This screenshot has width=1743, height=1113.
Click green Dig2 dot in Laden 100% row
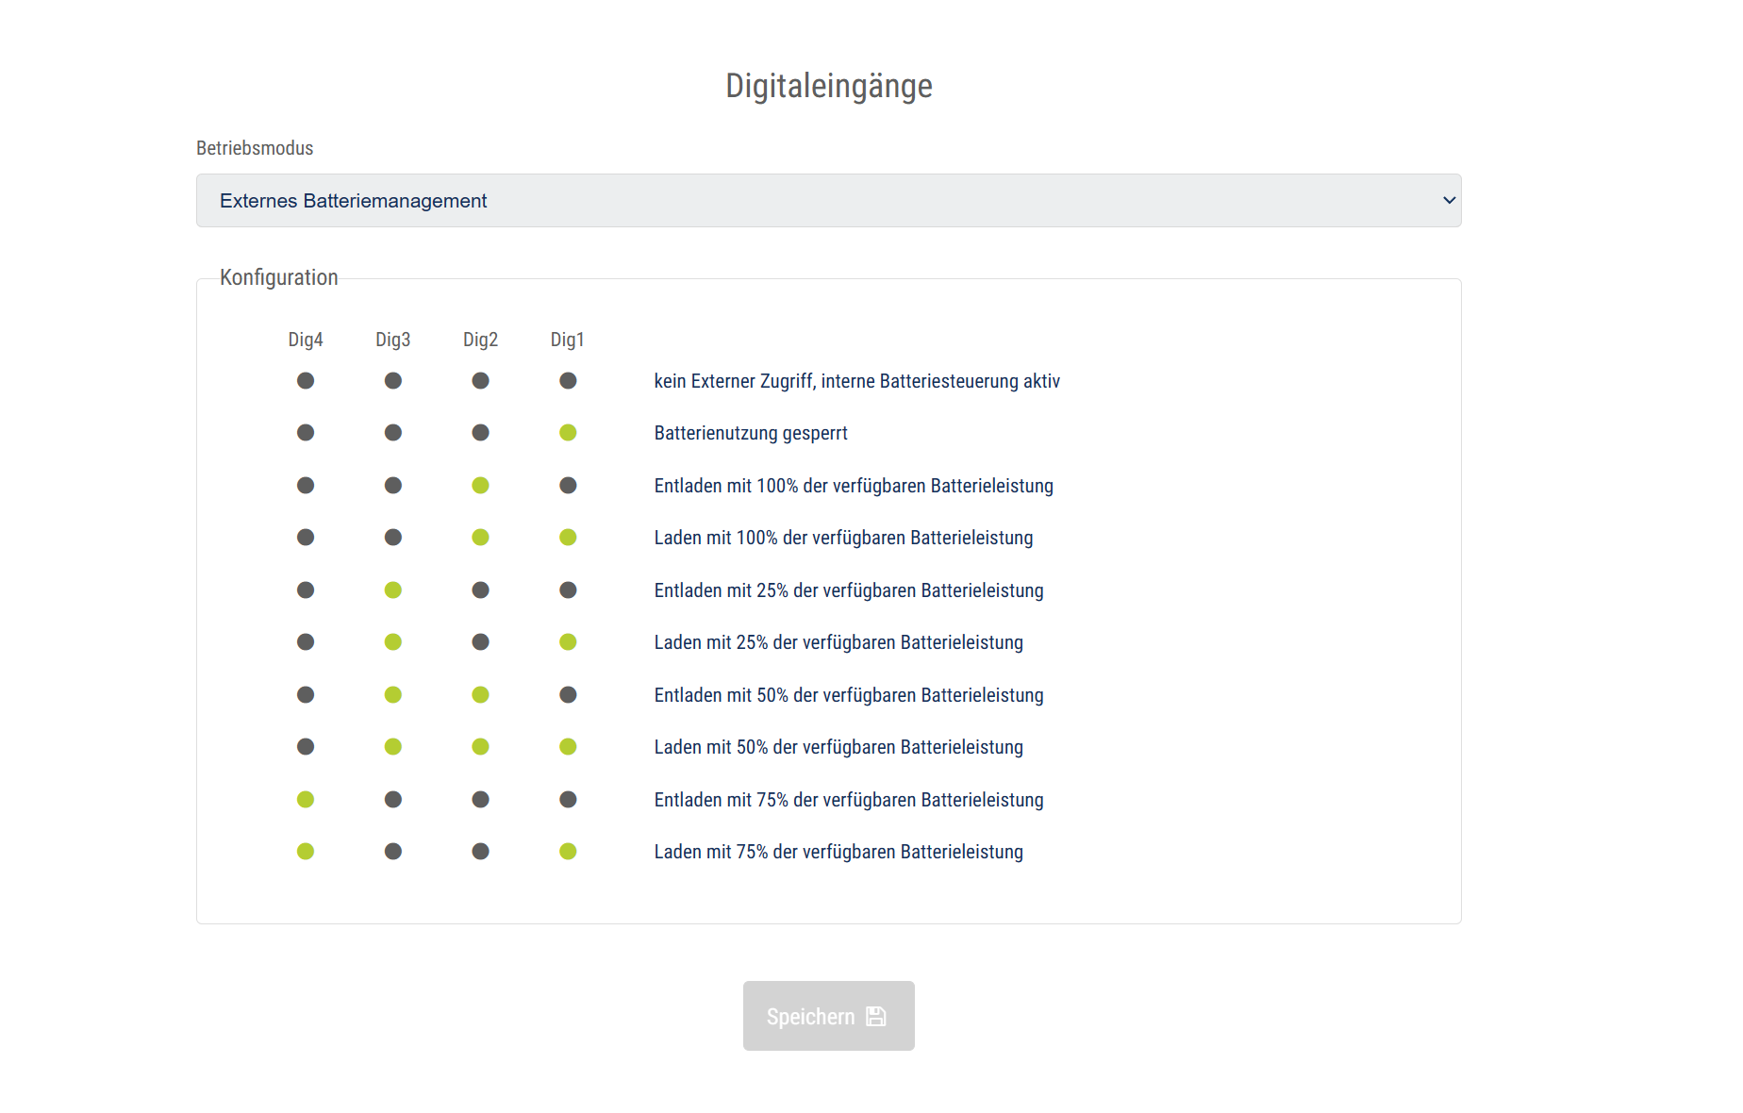(x=480, y=538)
